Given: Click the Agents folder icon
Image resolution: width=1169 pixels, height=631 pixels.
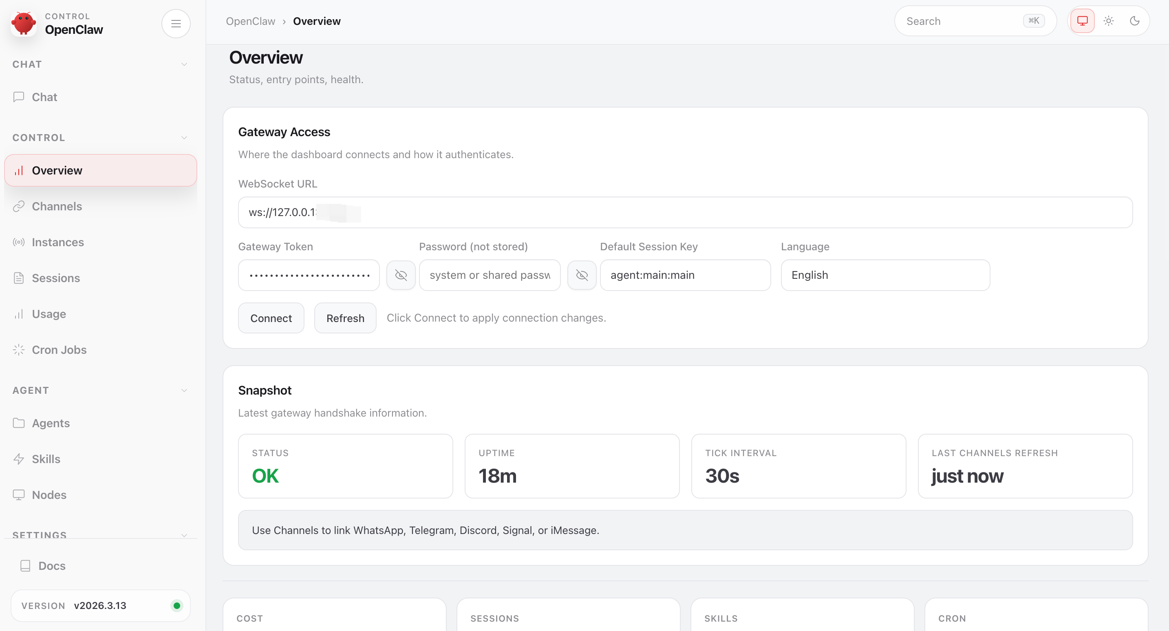Looking at the screenshot, I should (19, 423).
